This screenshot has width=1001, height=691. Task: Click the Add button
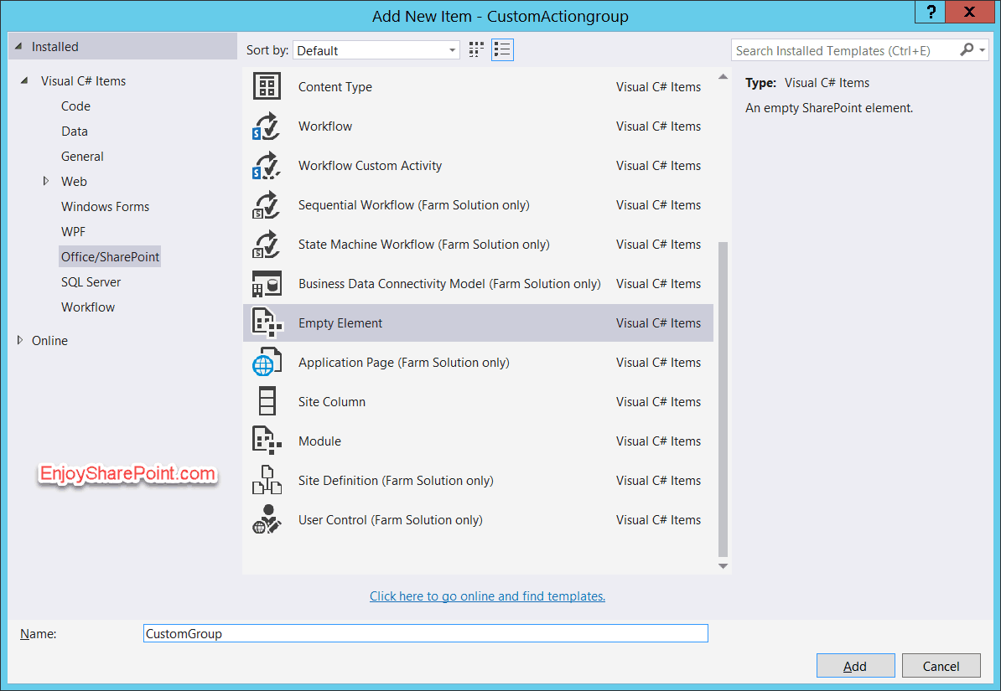[855, 666]
